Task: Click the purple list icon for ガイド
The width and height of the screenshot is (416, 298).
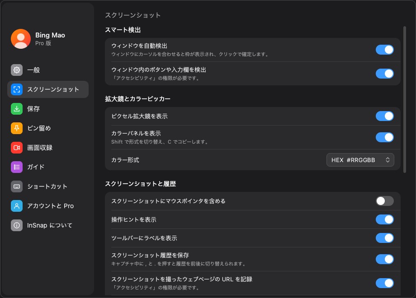Action: 17,167
